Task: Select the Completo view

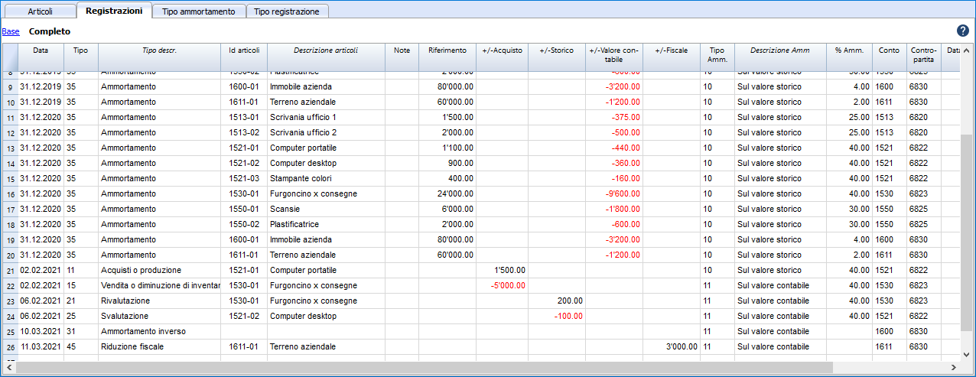Action: click(x=50, y=32)
